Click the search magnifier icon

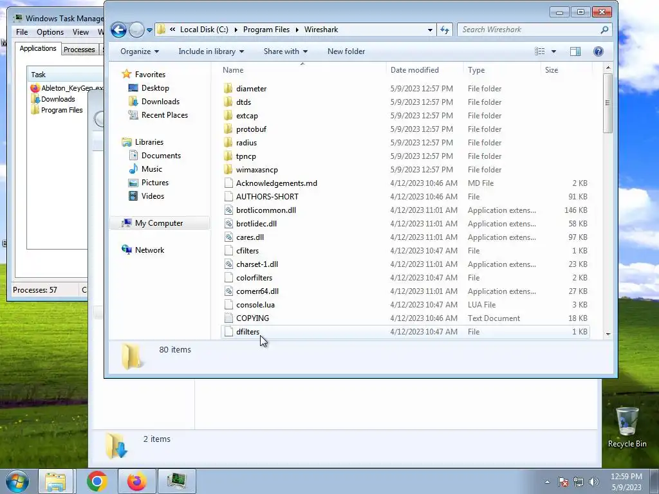pyautogui.click(x=604, y=30)
